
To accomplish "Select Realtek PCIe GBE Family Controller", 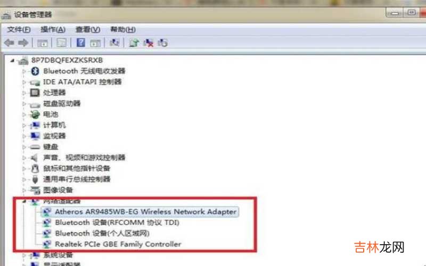I will coord(118,244).
